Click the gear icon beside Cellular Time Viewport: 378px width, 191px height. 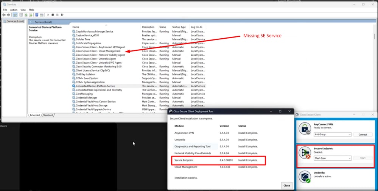click(x=74, y=39)
